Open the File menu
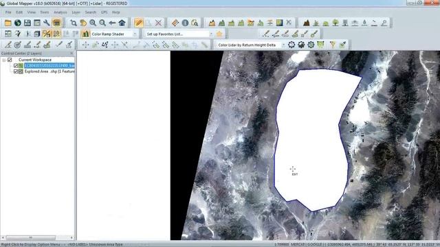Image resolution: width=440 pixels, height=247 pixels. (8, 12)
